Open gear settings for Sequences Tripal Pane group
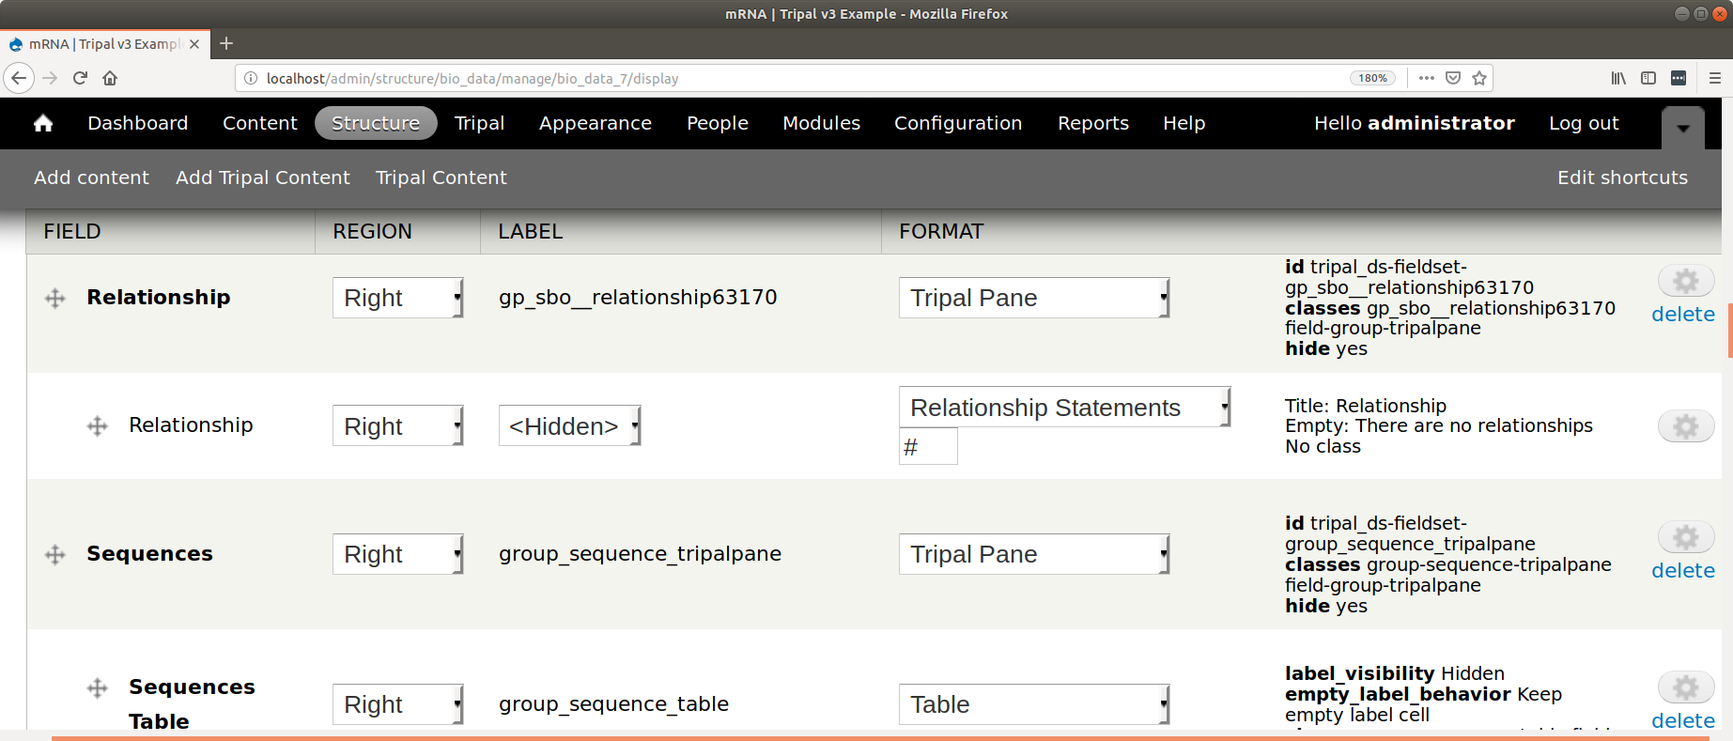Viewport: 1733px width, 741px height. click(1685, 537)
